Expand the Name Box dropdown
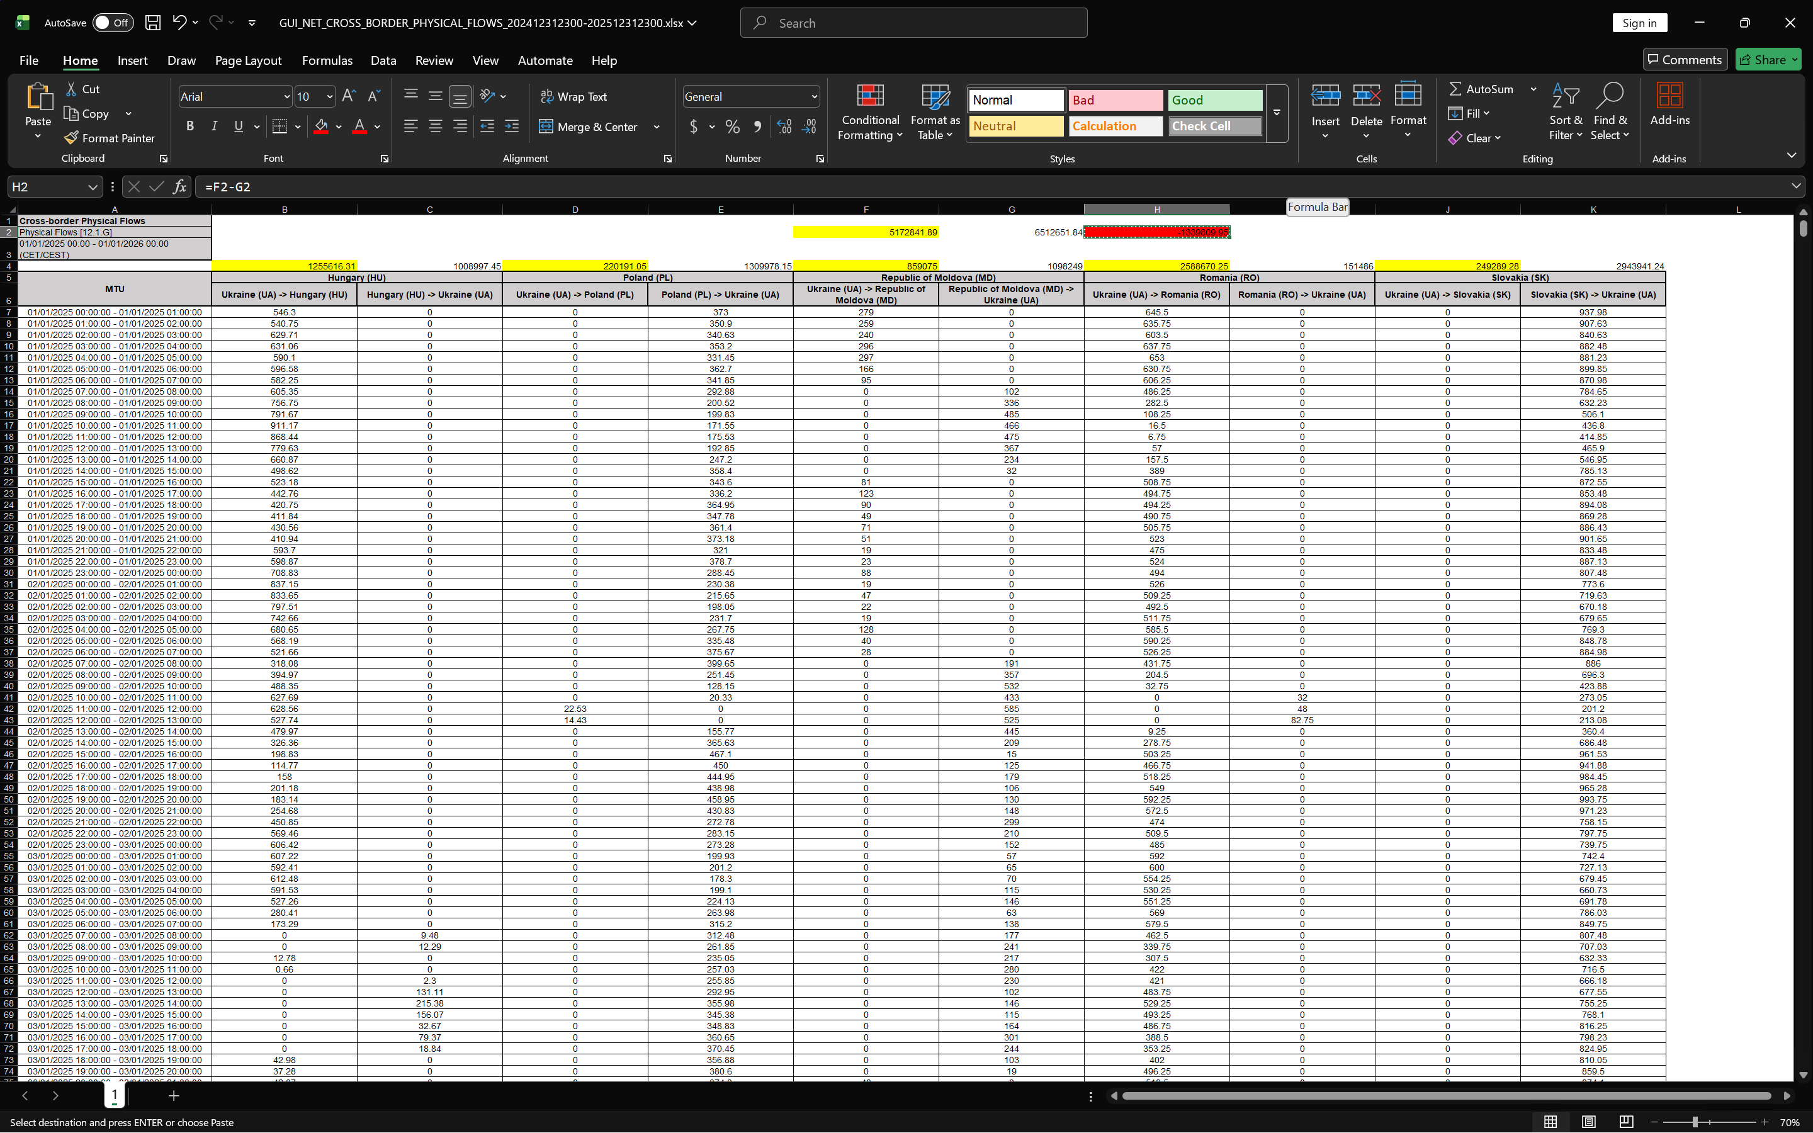Screen dimensions: 1813x1133 click(x=92, y=186)
